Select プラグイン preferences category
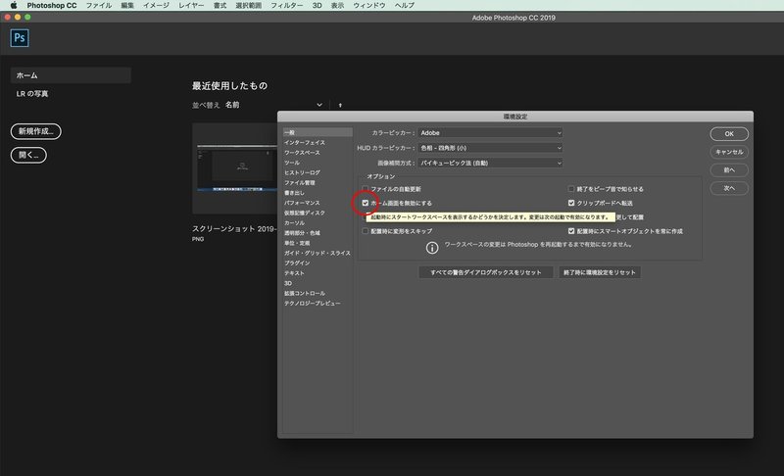This screenshot has height=476, width=784. point(297,262)
